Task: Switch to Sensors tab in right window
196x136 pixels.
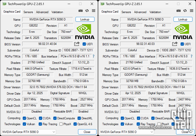Action: (x=126, y=12)
